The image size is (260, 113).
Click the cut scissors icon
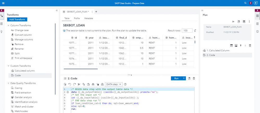[x=79, y=84]
